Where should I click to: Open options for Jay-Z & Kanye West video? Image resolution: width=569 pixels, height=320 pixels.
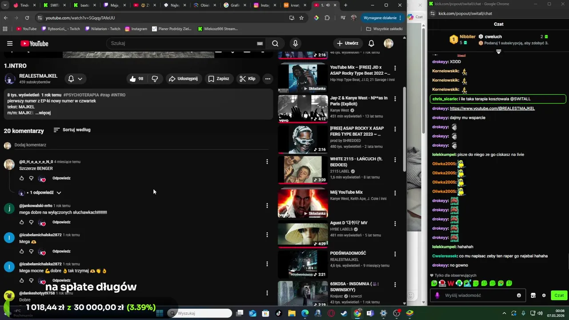(395, 99)
